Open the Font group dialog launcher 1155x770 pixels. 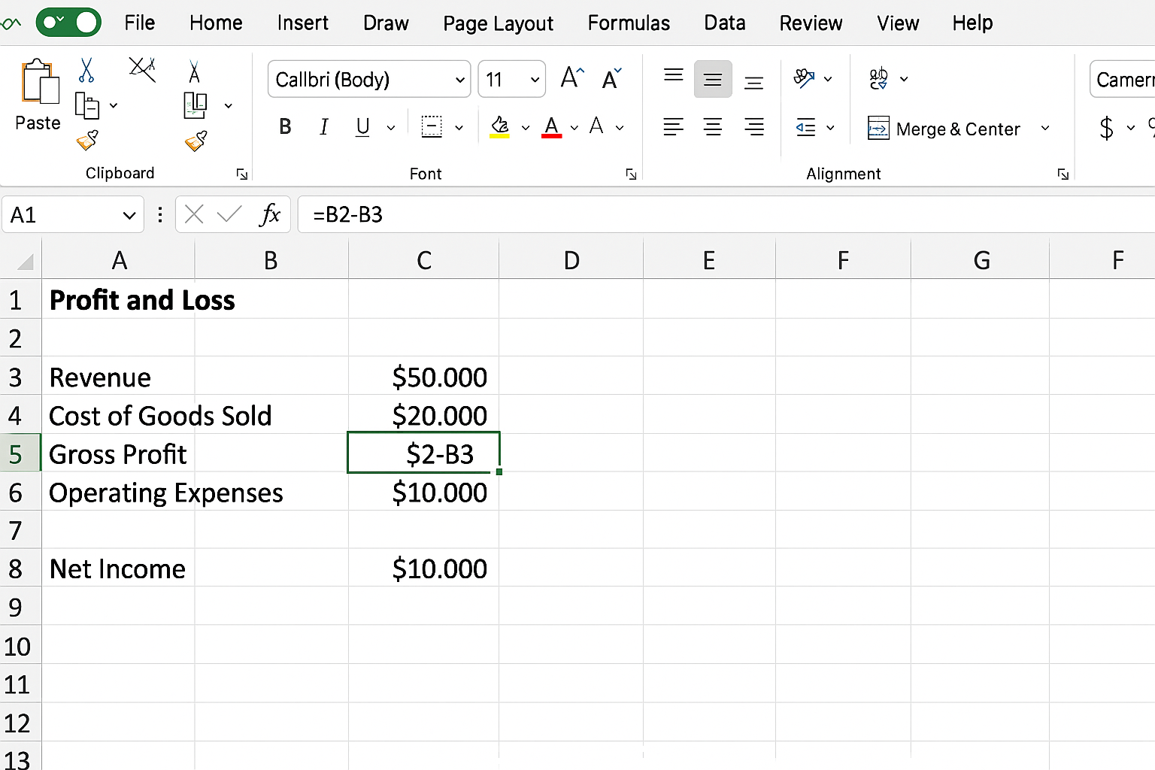(631, 174)
